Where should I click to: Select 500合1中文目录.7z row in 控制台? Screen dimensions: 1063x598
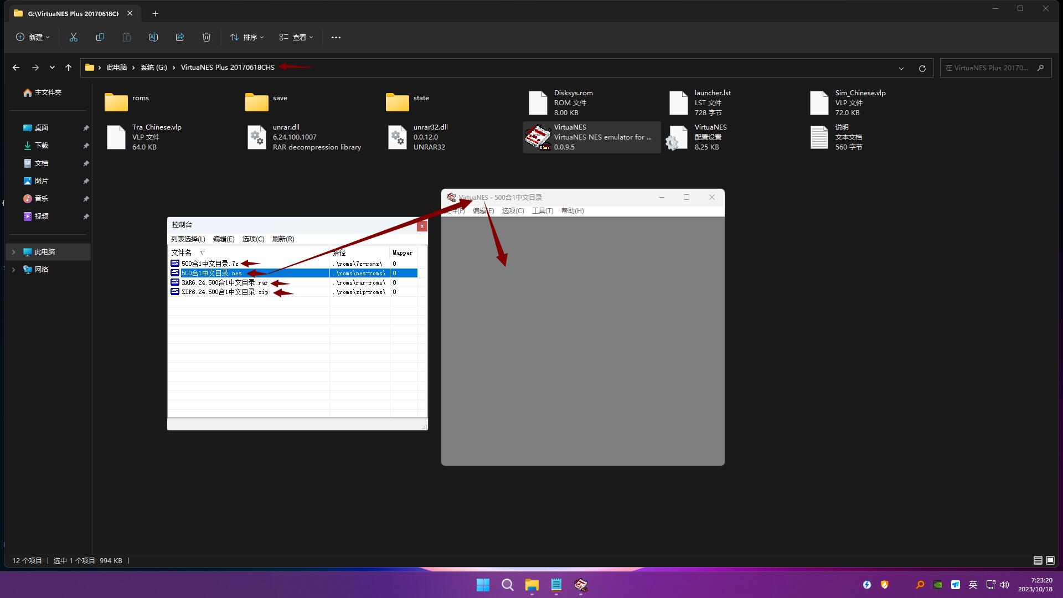[293, 264]
